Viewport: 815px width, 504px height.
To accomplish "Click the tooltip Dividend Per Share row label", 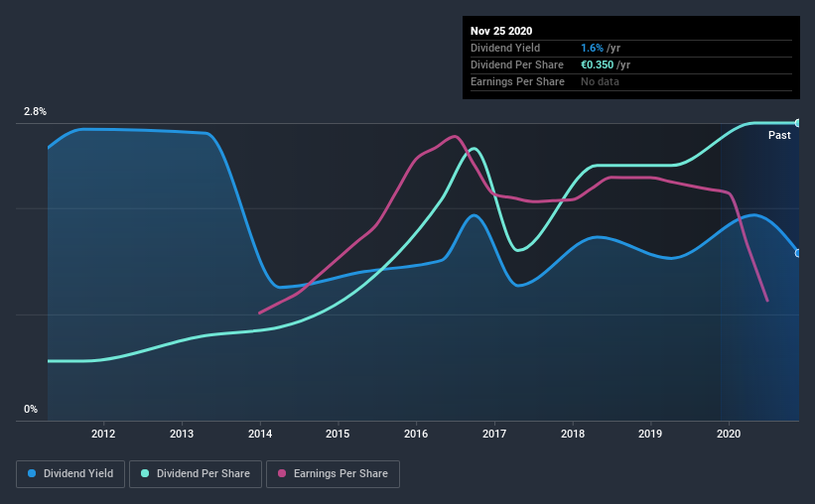I will coord(516,64).
